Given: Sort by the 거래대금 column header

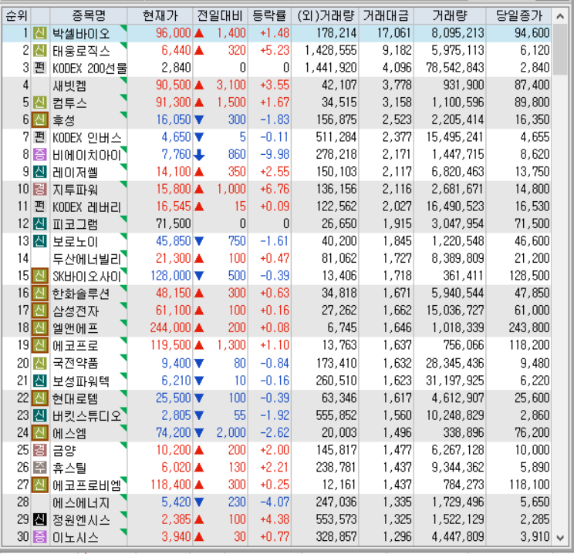Looking at the screenshot, I should [x=386, y=15].
